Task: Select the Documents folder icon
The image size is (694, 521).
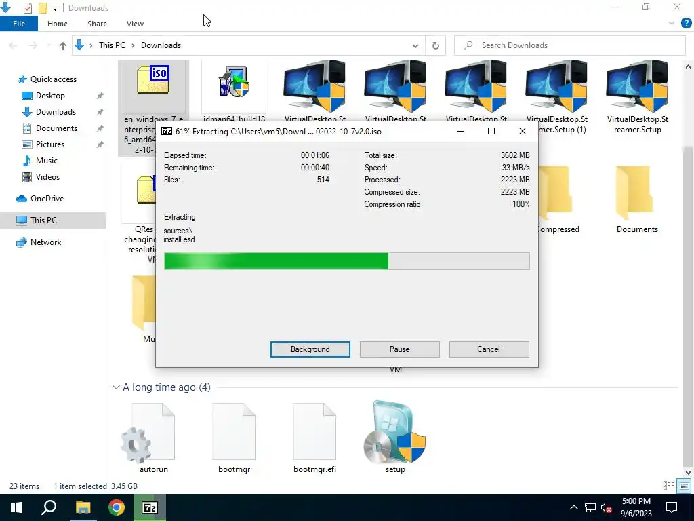Action: click(x=636, y=193)
